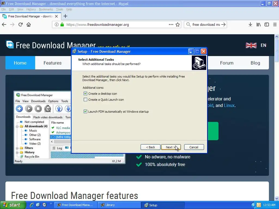Open the Help menu
The height and width of the screenshot is (209, 279).
pyautogui.click(x=69, y=9)
